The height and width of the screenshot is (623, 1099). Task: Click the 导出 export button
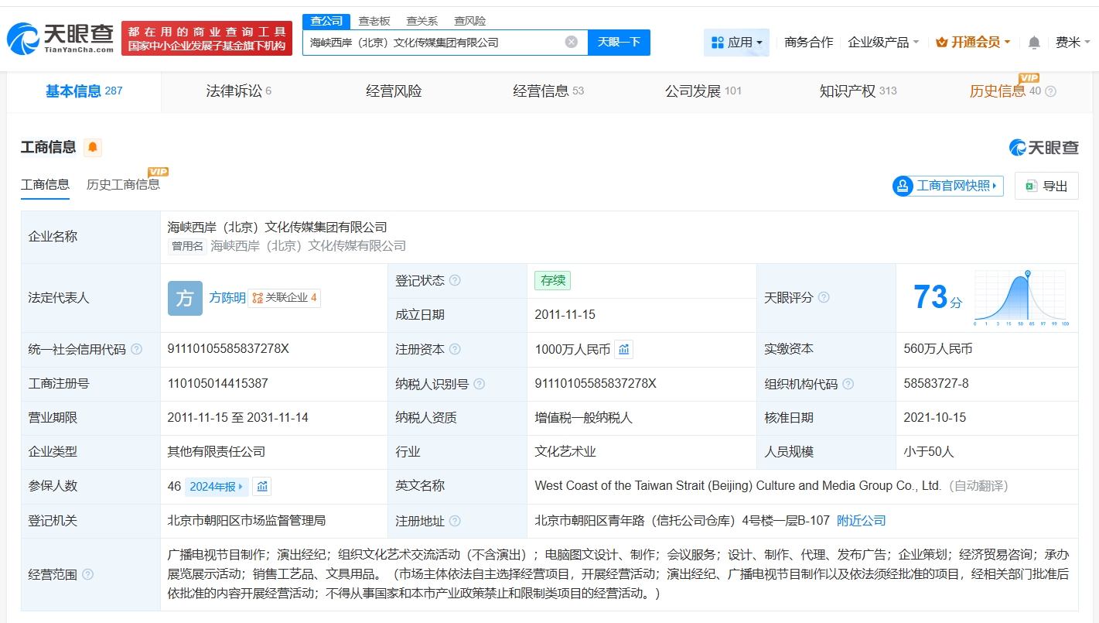pos(1046,186)
